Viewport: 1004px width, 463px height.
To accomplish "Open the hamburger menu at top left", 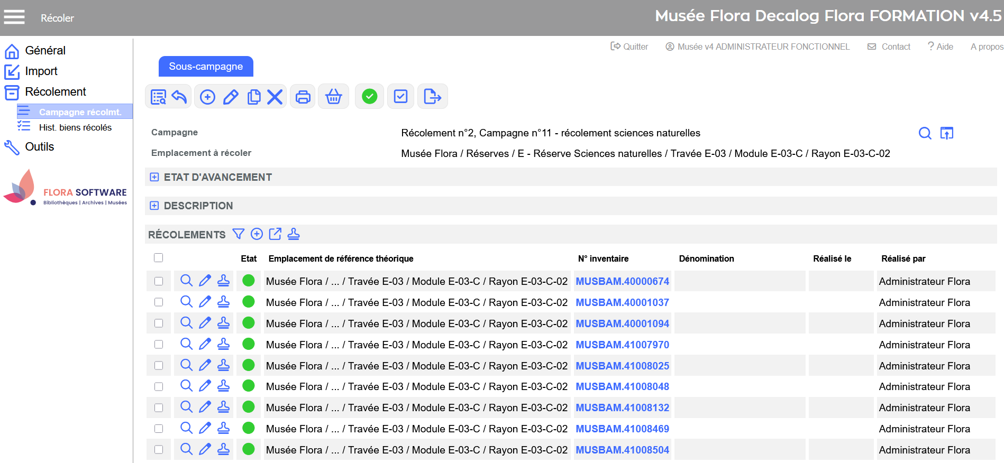I will [14, 17].
